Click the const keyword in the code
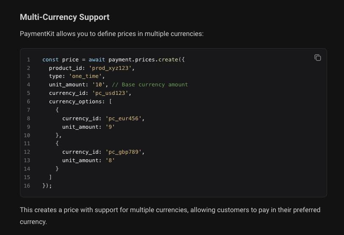The height and width of the screenshot is (235, 344). [50, 60]
